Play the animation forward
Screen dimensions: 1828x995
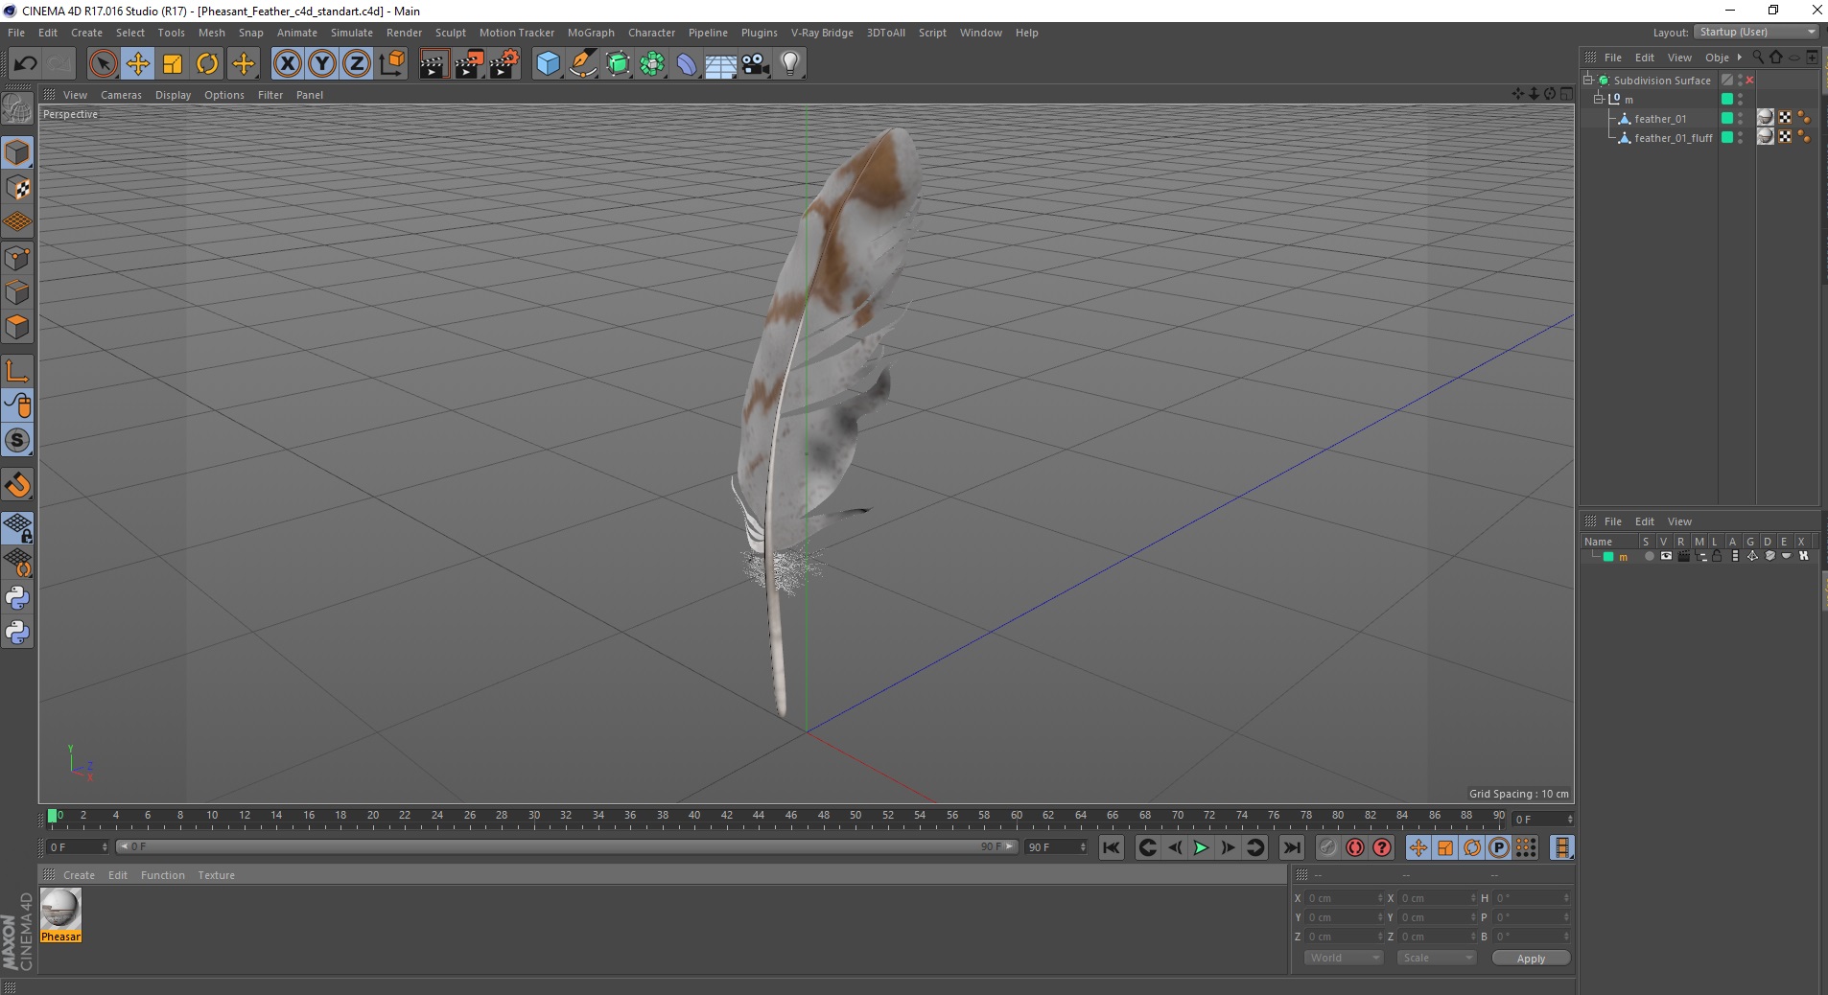click(1201, 847)
